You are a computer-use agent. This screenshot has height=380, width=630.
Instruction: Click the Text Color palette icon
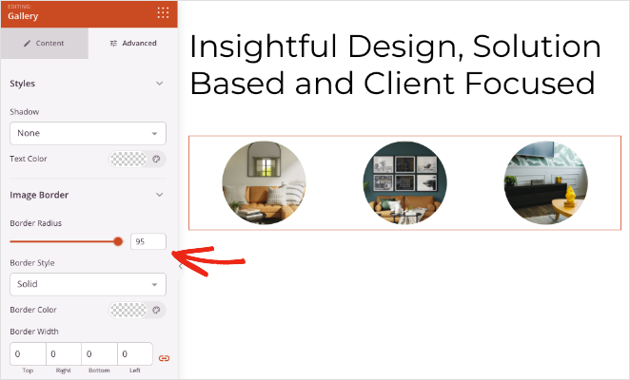point(156,159)
